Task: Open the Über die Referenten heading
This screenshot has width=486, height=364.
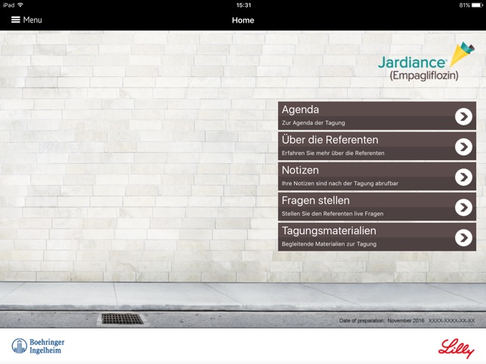Action: pyautogui.click(x=330, y=140)
